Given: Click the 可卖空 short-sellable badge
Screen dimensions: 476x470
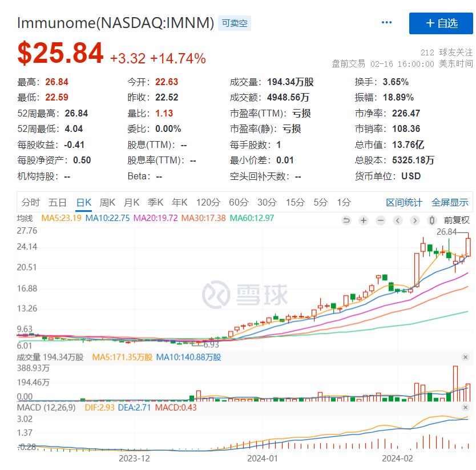Looking at the screenshot, I should tap(235, 23).
